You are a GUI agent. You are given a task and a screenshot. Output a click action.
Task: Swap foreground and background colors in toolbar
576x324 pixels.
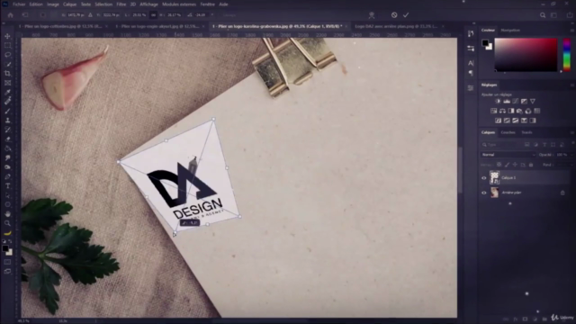tap(10, 241)
